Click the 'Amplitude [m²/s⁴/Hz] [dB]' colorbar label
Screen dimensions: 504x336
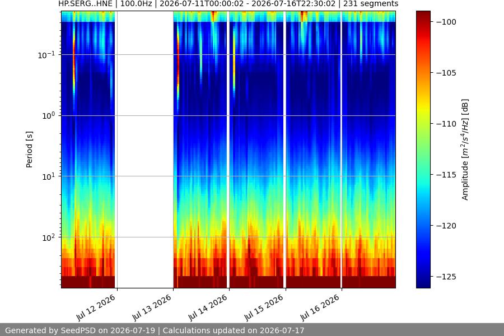pyautogui.click(x=465, y=150)
